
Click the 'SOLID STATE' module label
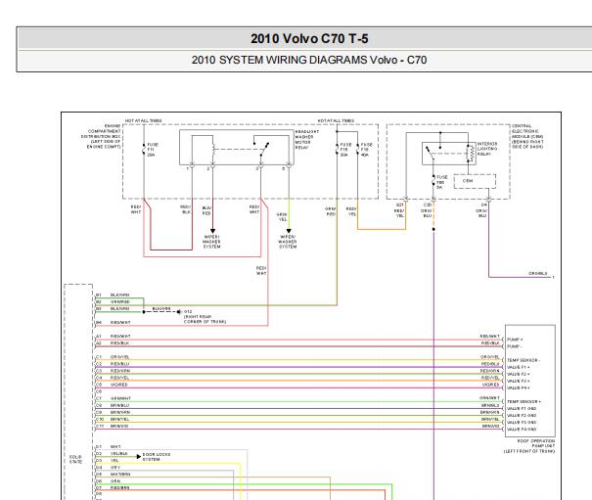click(x=75, y=459)
